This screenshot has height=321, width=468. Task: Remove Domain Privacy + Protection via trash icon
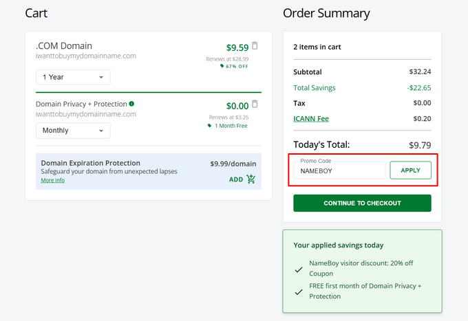tap(255, 104)
